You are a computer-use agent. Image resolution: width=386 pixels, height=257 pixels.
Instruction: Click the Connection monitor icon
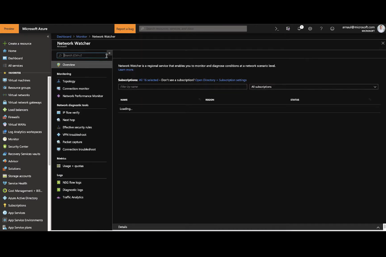tap(59, 89)
